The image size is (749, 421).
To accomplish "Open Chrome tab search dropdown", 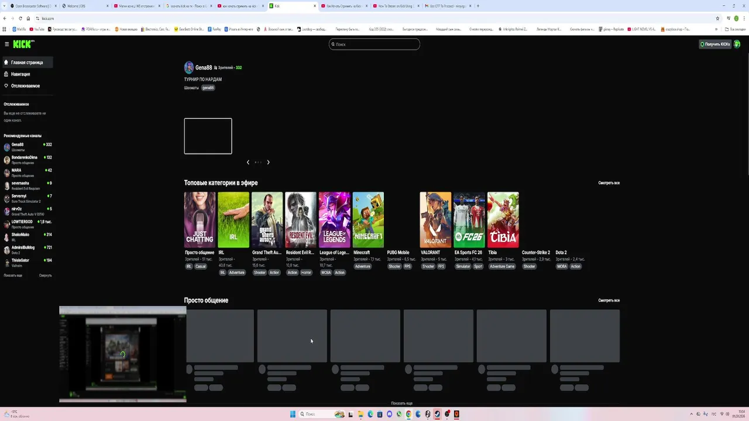I will coord(5,6).
